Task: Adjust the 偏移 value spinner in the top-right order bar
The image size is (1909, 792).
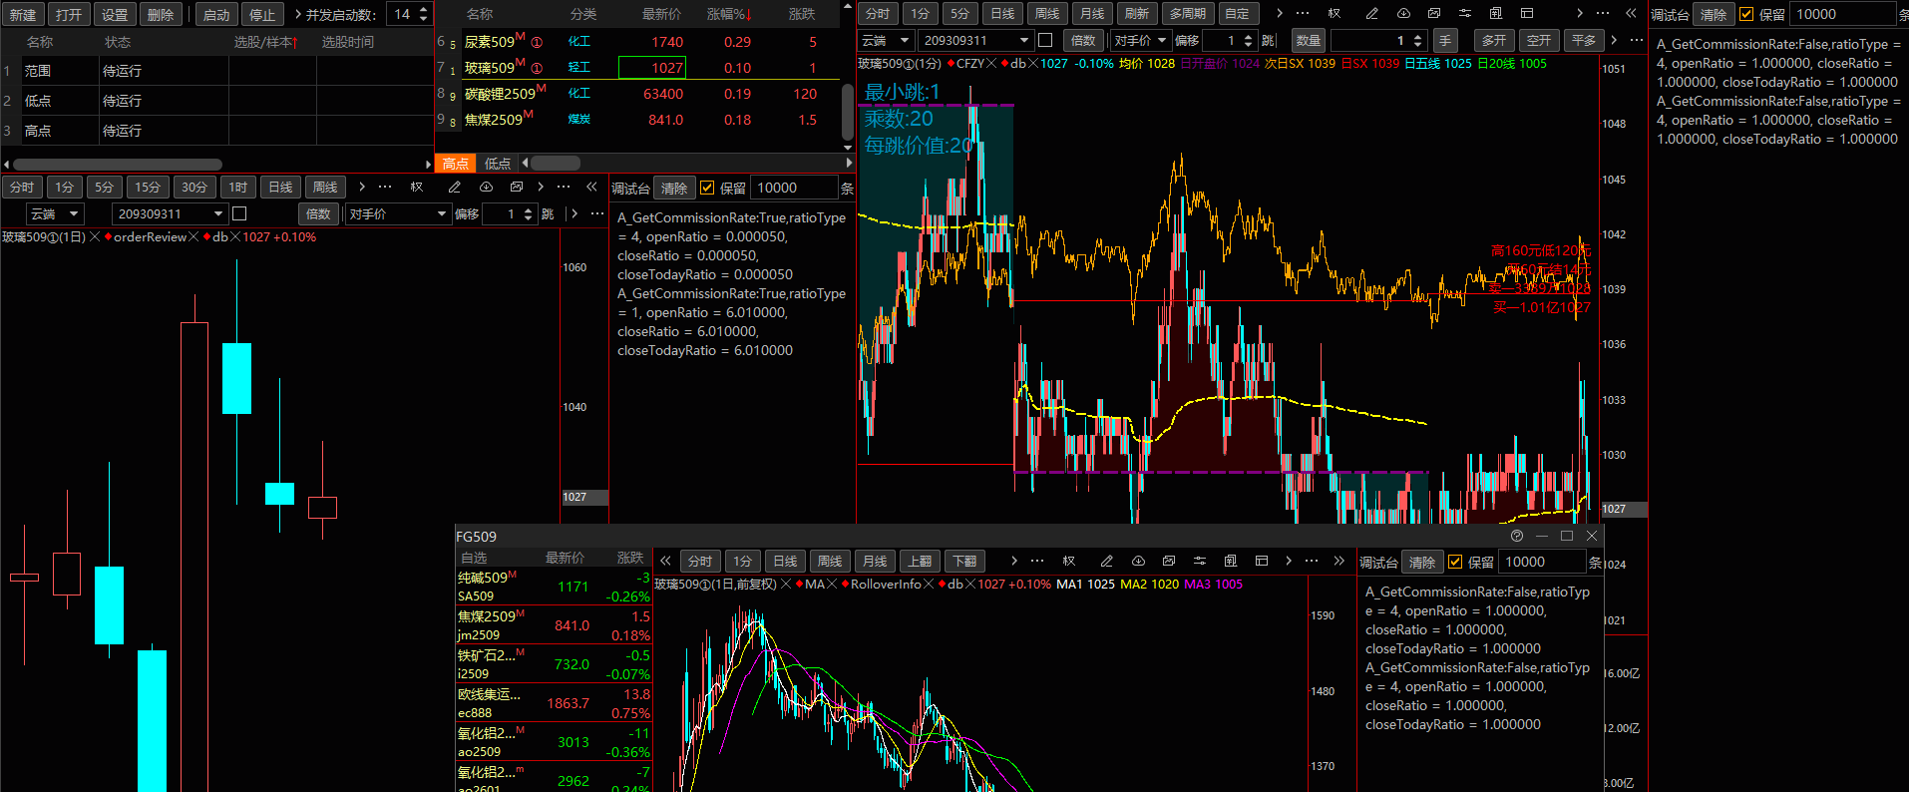Action: click(x=1248, y=40)
